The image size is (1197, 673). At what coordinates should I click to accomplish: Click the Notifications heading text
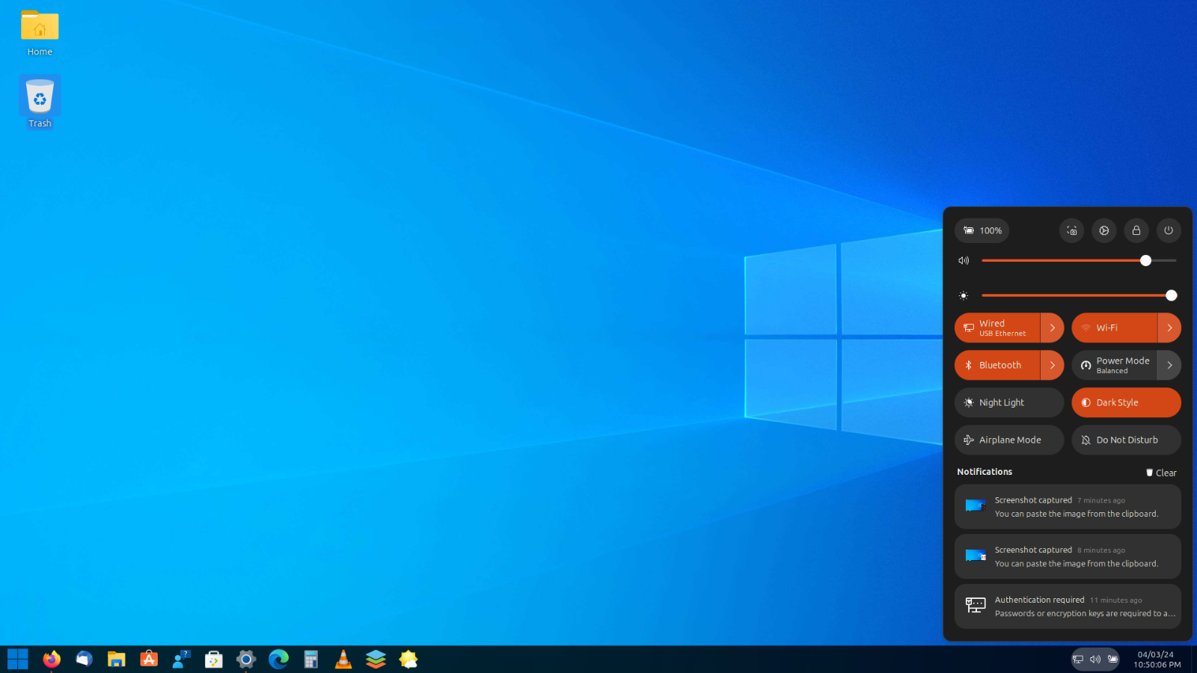click(x=985, y=472)
